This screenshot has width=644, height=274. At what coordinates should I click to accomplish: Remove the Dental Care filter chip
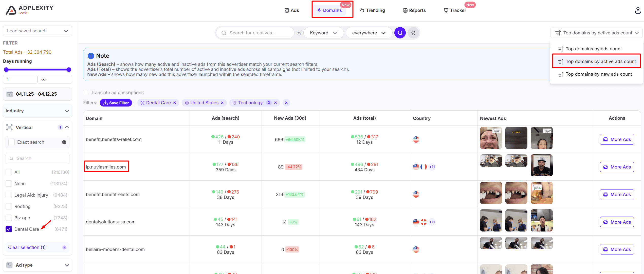pyautogui.click(x=175, y=103)
